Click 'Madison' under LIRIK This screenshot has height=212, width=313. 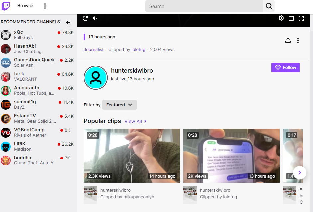23,149
